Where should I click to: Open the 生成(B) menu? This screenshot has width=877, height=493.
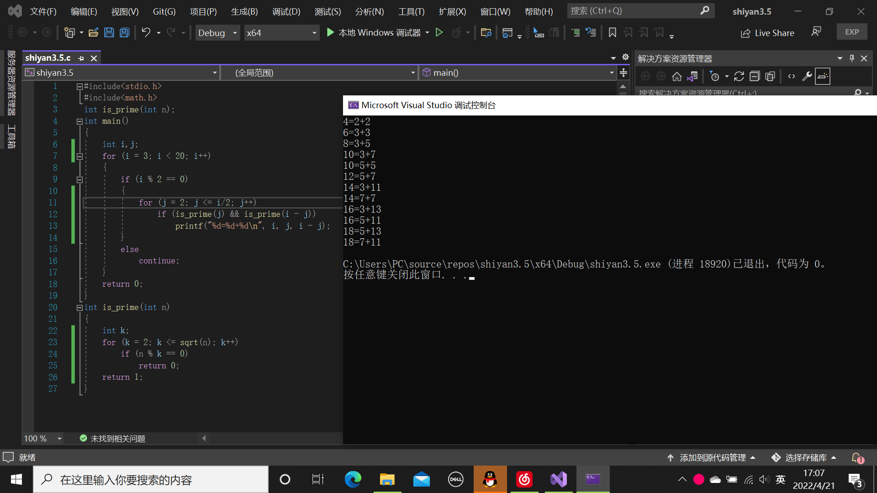click(x=244, y=11)
